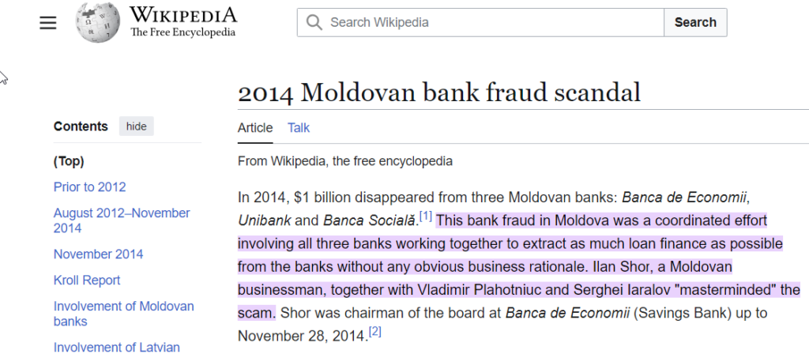Open the hamburger main menu icon
The height and width of the screenshot is (354, 809).
[x=48, y=23]
